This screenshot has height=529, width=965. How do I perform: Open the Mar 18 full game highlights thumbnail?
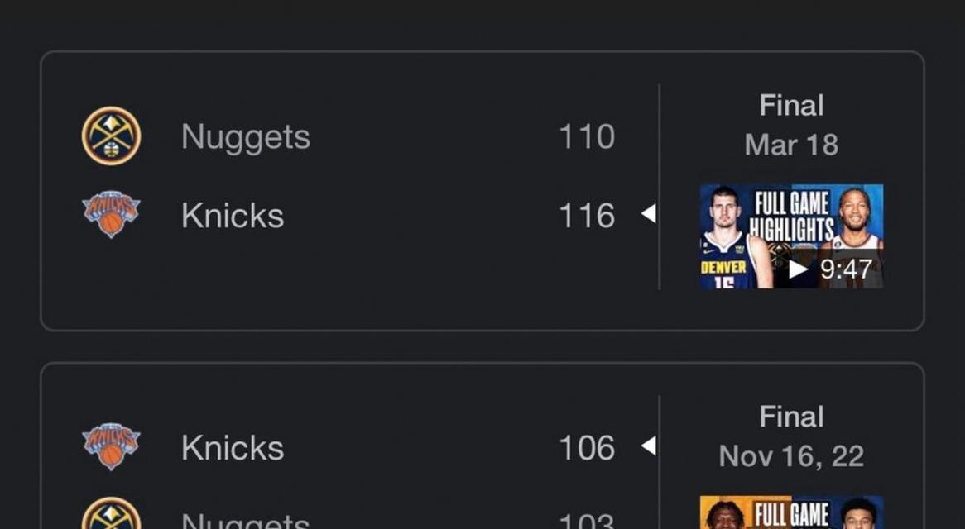tap(791, 236)
